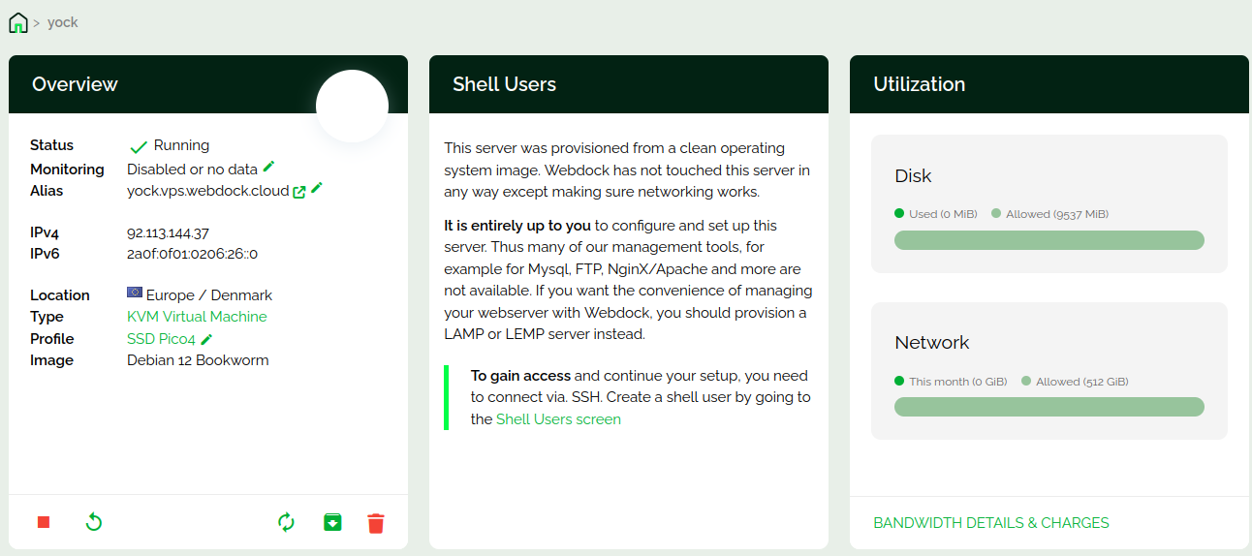1252x556 pixels.
Task: Click the circular arrow icon beside the stop icon
Action: 94,523
